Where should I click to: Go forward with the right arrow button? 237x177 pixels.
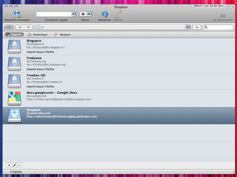29,27
